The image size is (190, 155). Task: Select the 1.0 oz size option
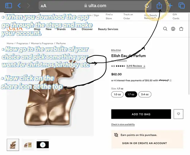(117, 94)
